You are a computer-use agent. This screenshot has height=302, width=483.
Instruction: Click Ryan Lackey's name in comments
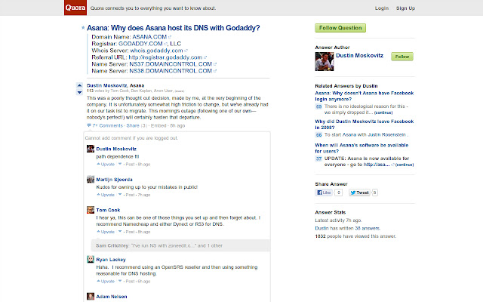click(111, 260)
